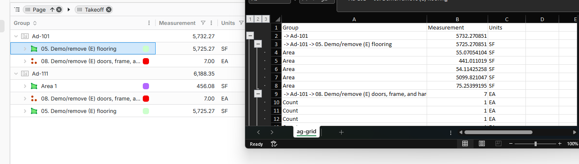Click Excel horizontal scrollbar thumb

click(x=498, y=132)
